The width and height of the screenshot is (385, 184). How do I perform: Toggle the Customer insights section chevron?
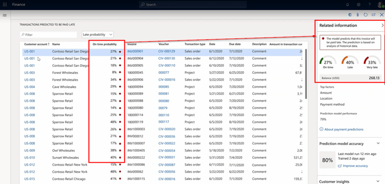(378, 182)
